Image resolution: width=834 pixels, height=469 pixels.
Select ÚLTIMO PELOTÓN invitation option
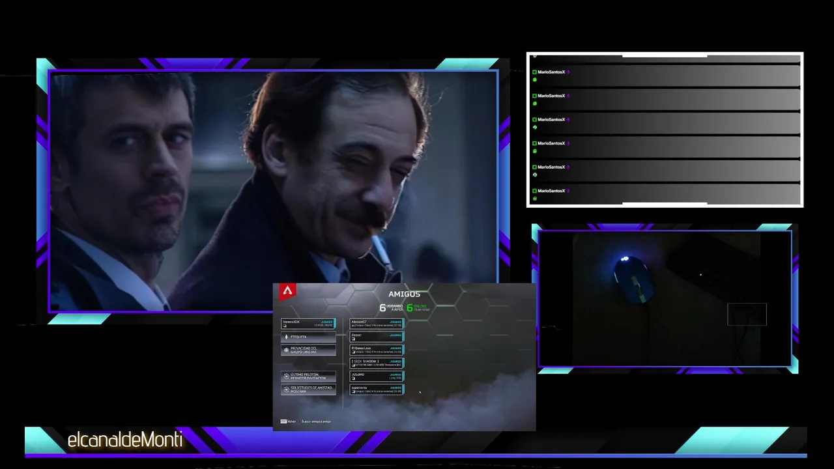(x=308, y=377)
